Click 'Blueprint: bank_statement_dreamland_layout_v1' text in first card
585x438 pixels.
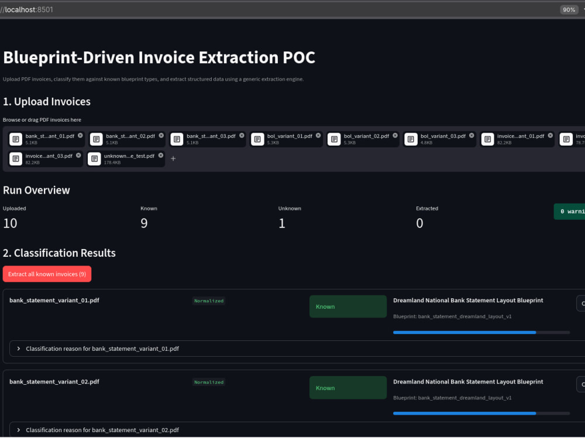[x=452, y=316]
